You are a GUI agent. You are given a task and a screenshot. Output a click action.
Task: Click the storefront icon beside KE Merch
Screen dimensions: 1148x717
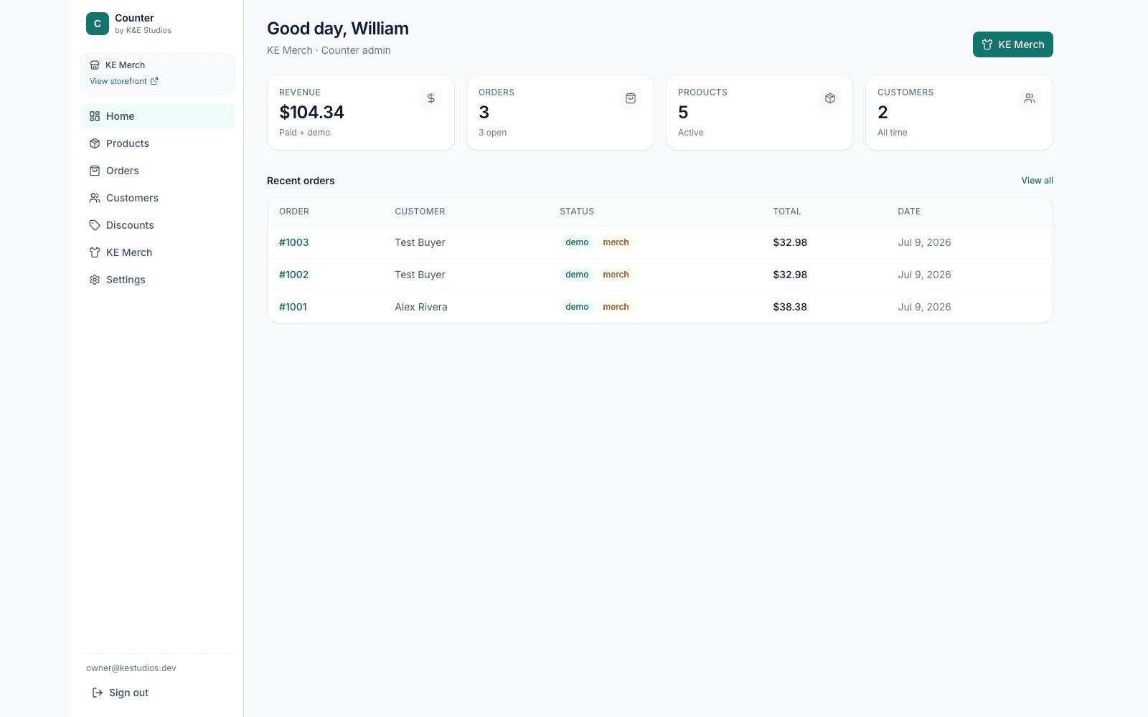[x=95, y=65]
